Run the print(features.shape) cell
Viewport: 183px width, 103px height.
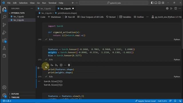(x=39, y=68)
